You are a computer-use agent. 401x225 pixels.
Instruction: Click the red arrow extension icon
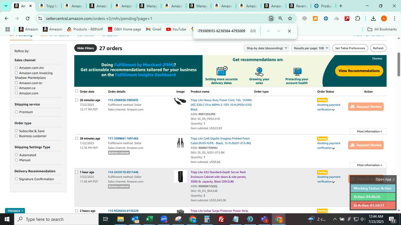[347, 18]
